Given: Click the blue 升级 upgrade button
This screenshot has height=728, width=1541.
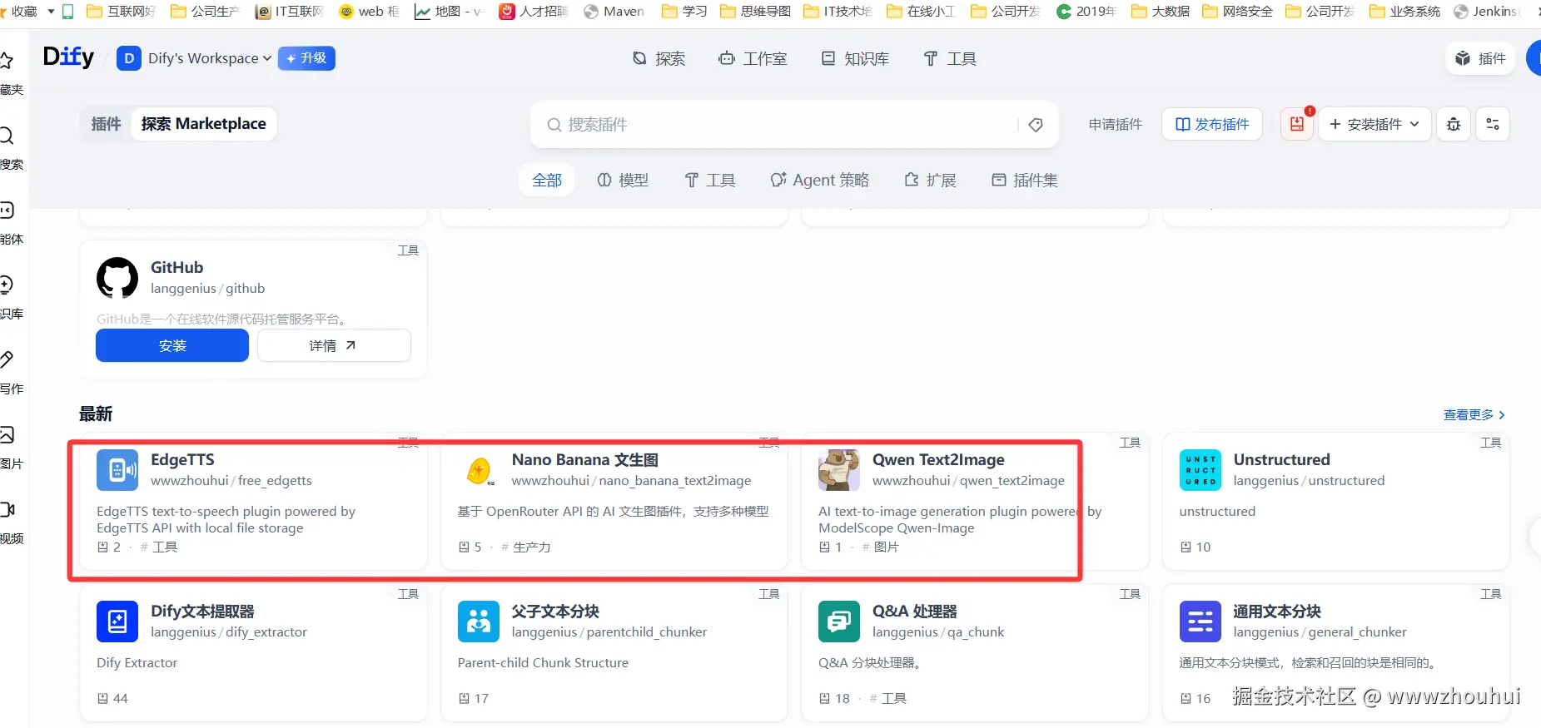Looking at the screenshot, I should (306, 58).
